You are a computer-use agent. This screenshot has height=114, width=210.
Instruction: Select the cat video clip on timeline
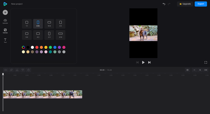coord(43,94)
